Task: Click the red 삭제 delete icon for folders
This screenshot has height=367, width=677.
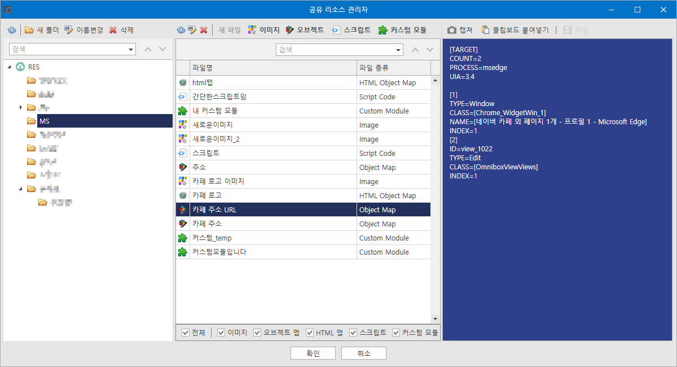Action: (113, 30)
